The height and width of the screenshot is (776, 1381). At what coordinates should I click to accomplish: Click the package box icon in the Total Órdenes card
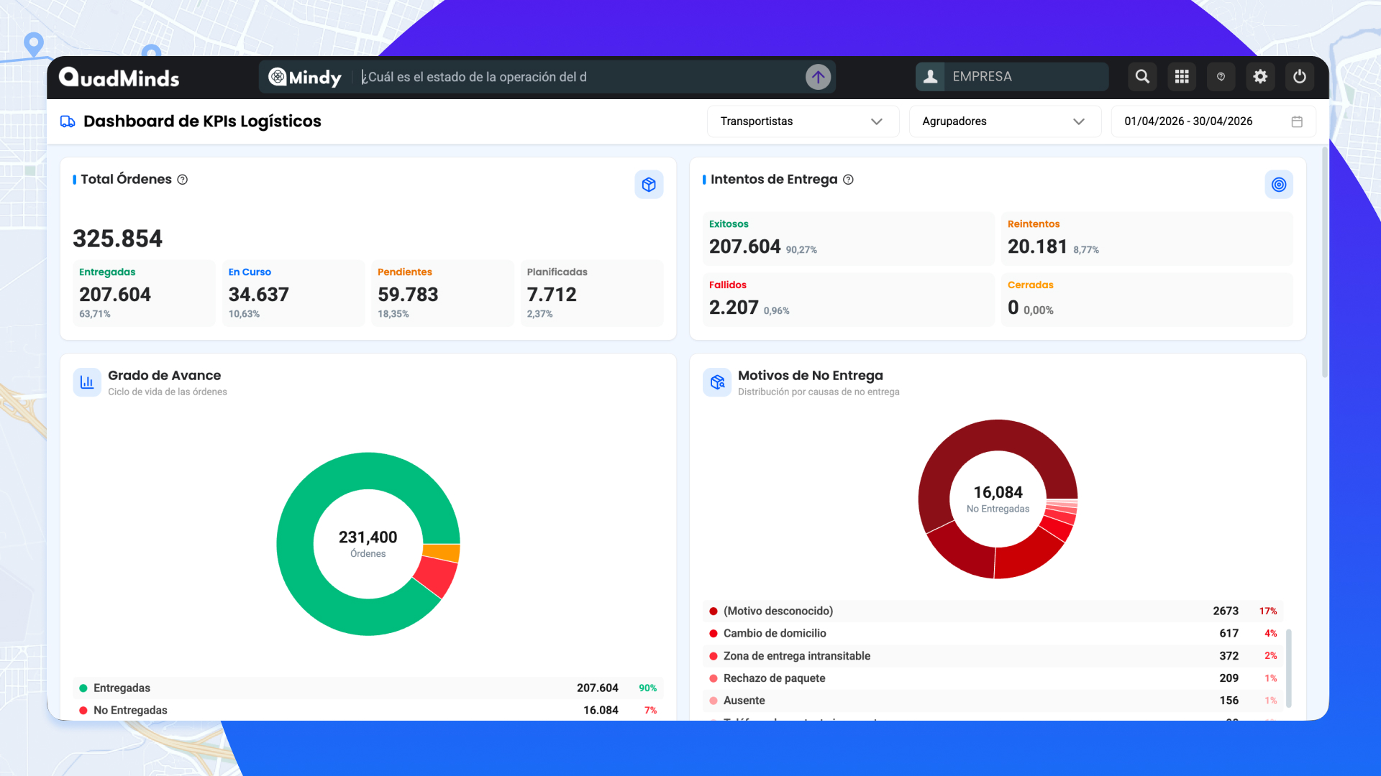tap(649, 185)
